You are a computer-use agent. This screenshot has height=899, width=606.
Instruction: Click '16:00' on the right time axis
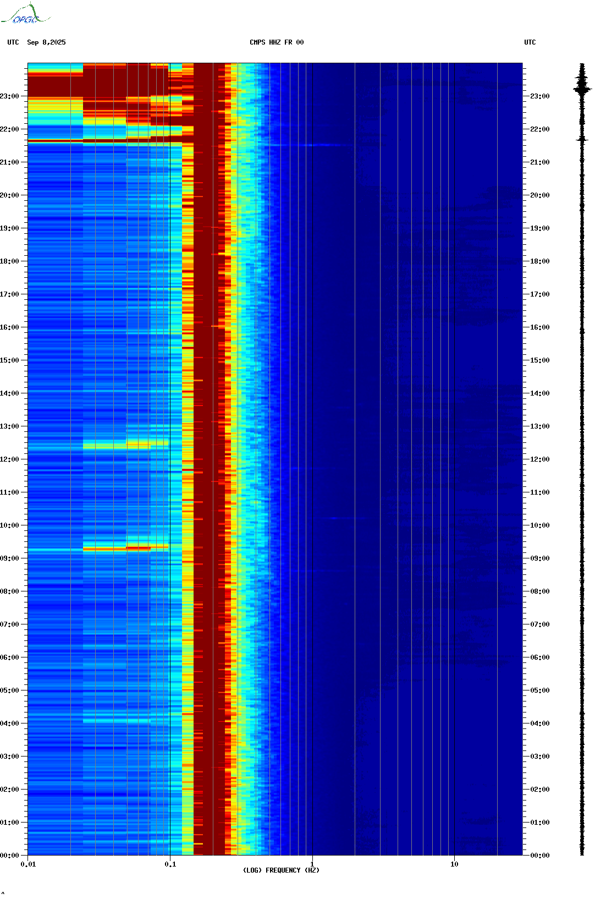tap(539, 327)
